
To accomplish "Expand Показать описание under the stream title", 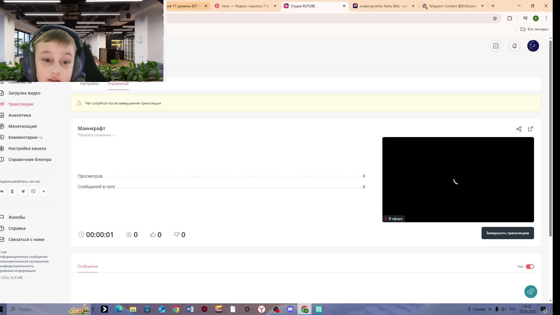I will click(x=97, y=135).
